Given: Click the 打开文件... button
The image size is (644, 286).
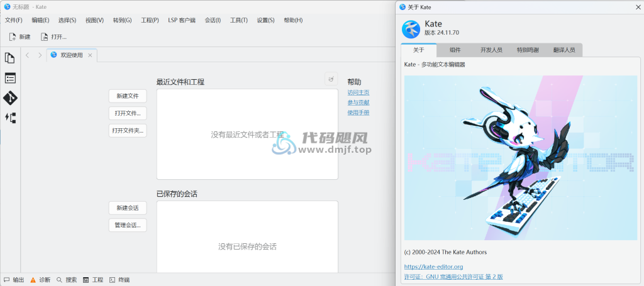Looking at the screenshot, I should click(x=127, y=113).
